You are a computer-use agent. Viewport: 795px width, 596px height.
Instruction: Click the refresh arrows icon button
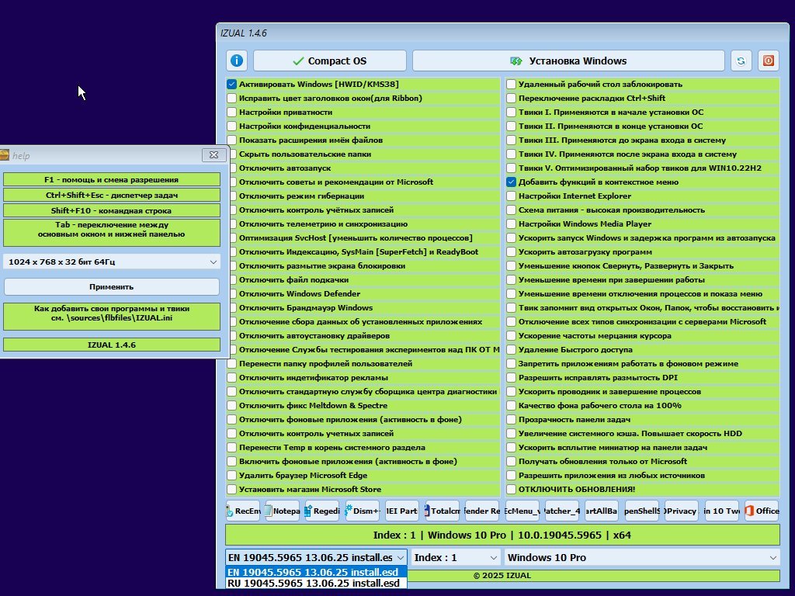pos(741,61)
